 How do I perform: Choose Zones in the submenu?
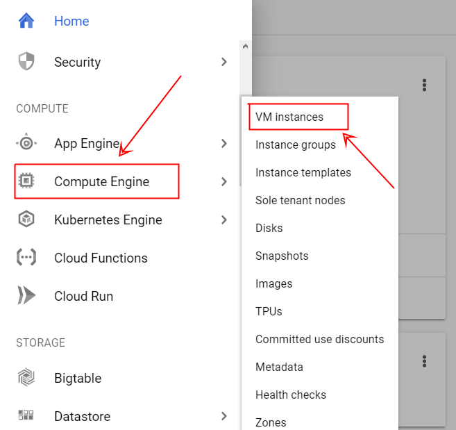point(271,422)
